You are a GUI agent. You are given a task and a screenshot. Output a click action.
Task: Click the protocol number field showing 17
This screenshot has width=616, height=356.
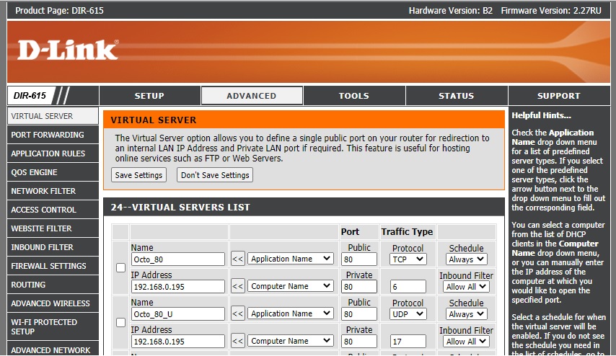click(x=408, y=342)
